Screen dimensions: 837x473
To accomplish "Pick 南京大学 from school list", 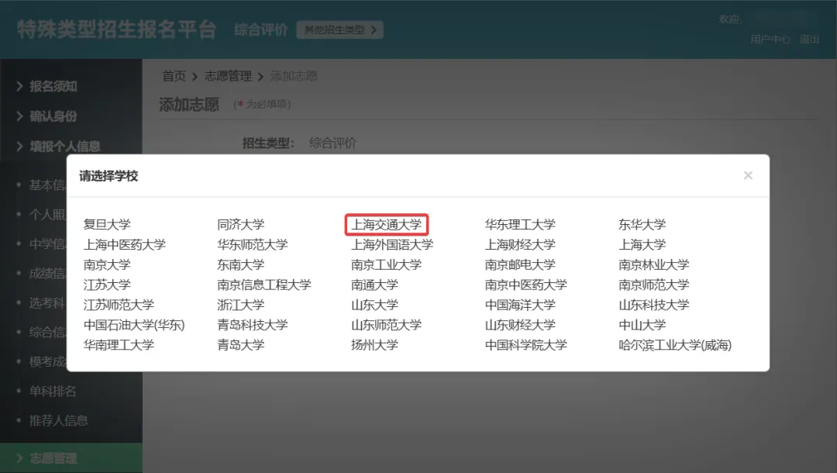I will [107, 264].
